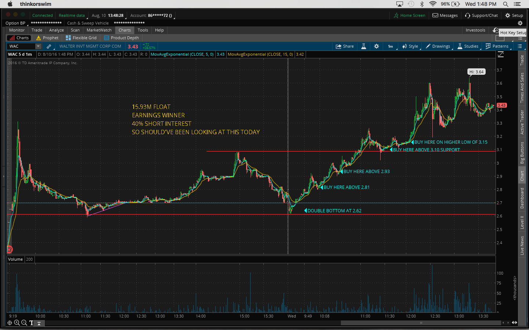Image resolution: width=529 pixels, height=330 pixels.
Task: Switch to the MarketWatch tab
Action: tap(99, 30)
